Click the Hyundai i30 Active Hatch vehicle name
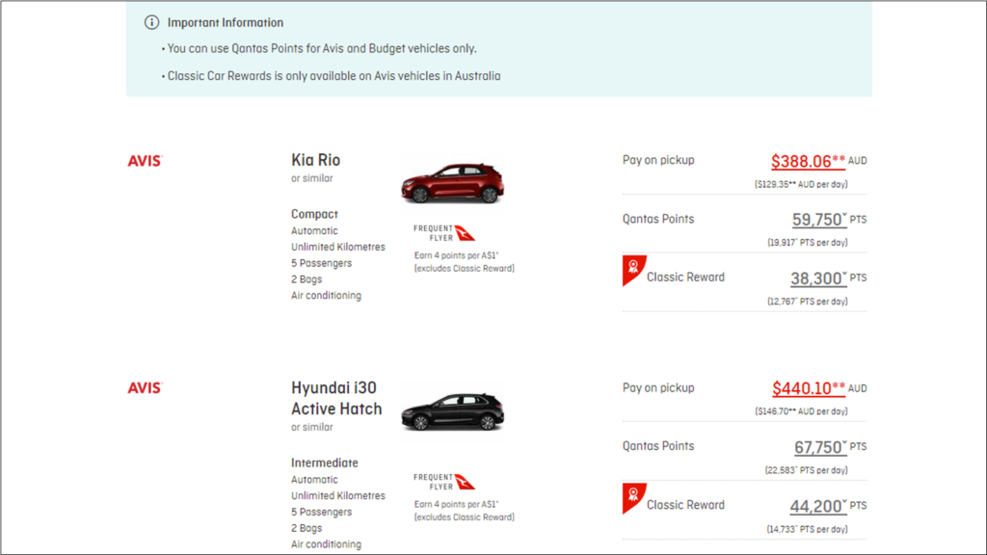The image size is (987, 555). coord(336,398)
